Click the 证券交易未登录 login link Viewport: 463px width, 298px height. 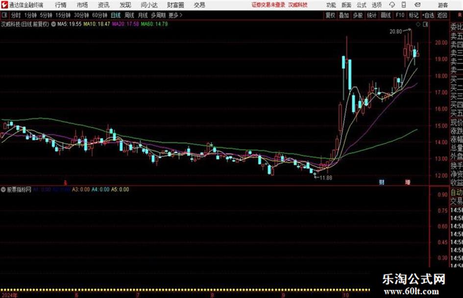(268, 5)
